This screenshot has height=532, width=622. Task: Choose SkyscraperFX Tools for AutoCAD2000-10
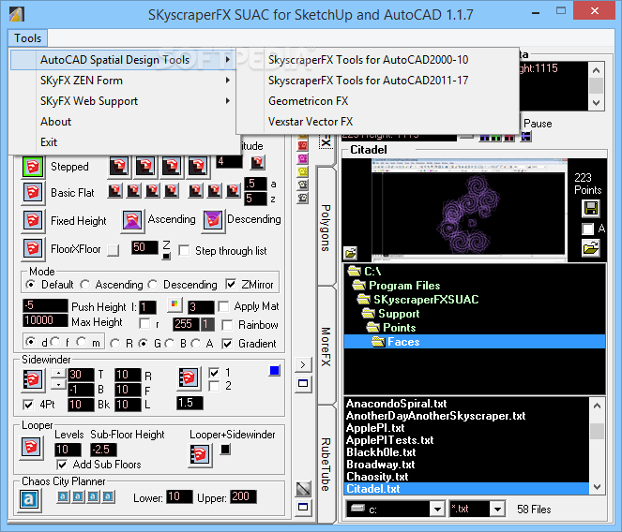[x=368, y=60]
